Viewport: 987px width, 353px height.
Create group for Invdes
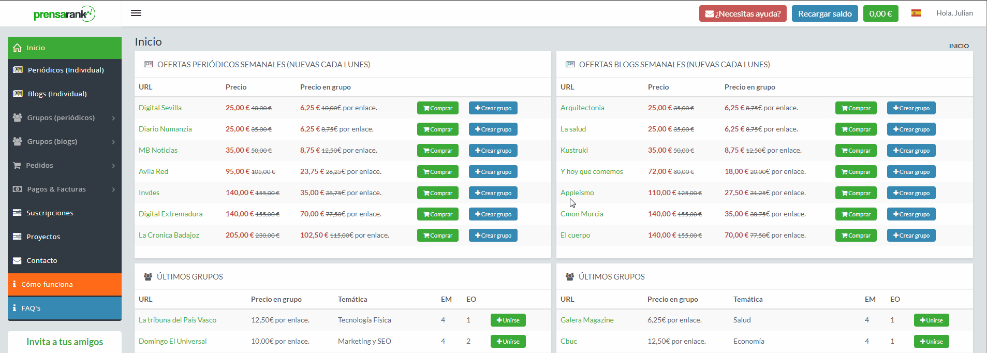[493, 193]
